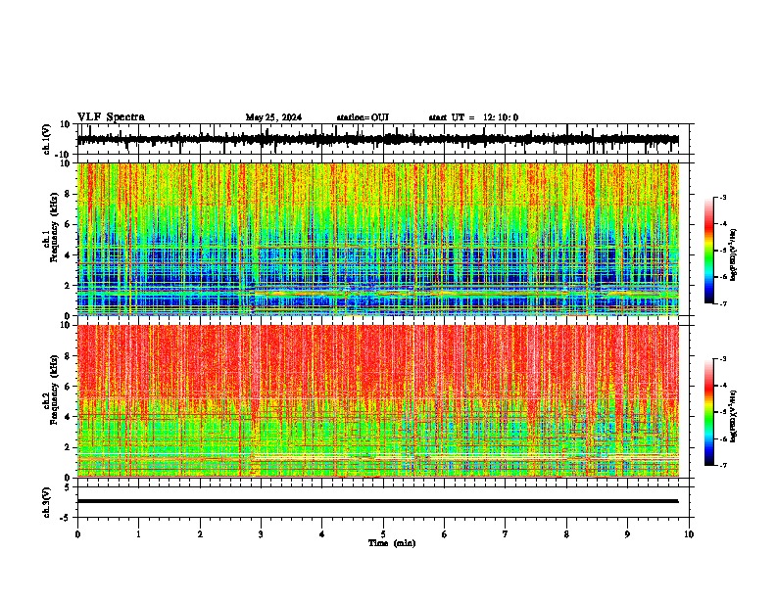Click the "-7" tick on ch.2 colorbar
The width and height of the screenshot is (776, 599).
point(722,465)
